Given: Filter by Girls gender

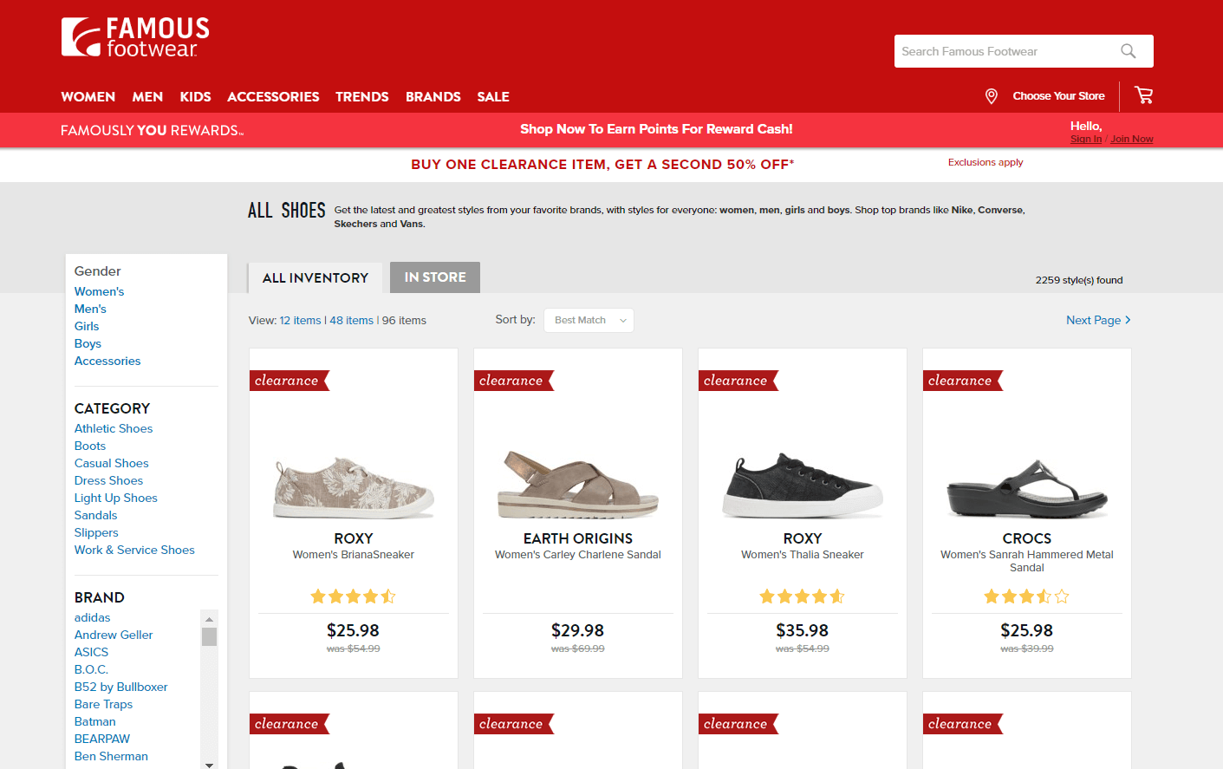Looking at the screenshot, I should click(87, 326).
